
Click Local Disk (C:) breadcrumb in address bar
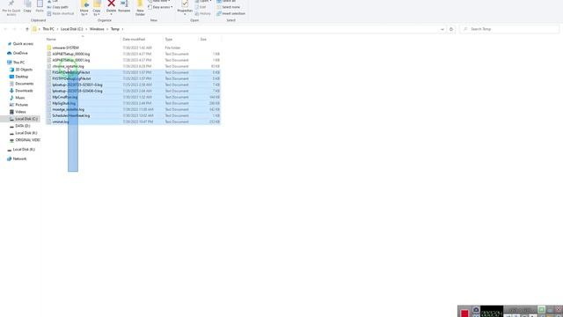[x=72, y=29]
